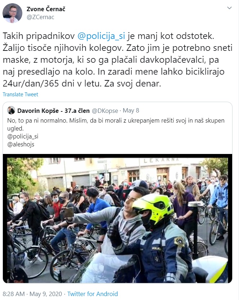Image resolution: width=239 pixels, height=300 pixels.
Task: Click @aleshojs in the quoted tweet
Action: point(21,144)
